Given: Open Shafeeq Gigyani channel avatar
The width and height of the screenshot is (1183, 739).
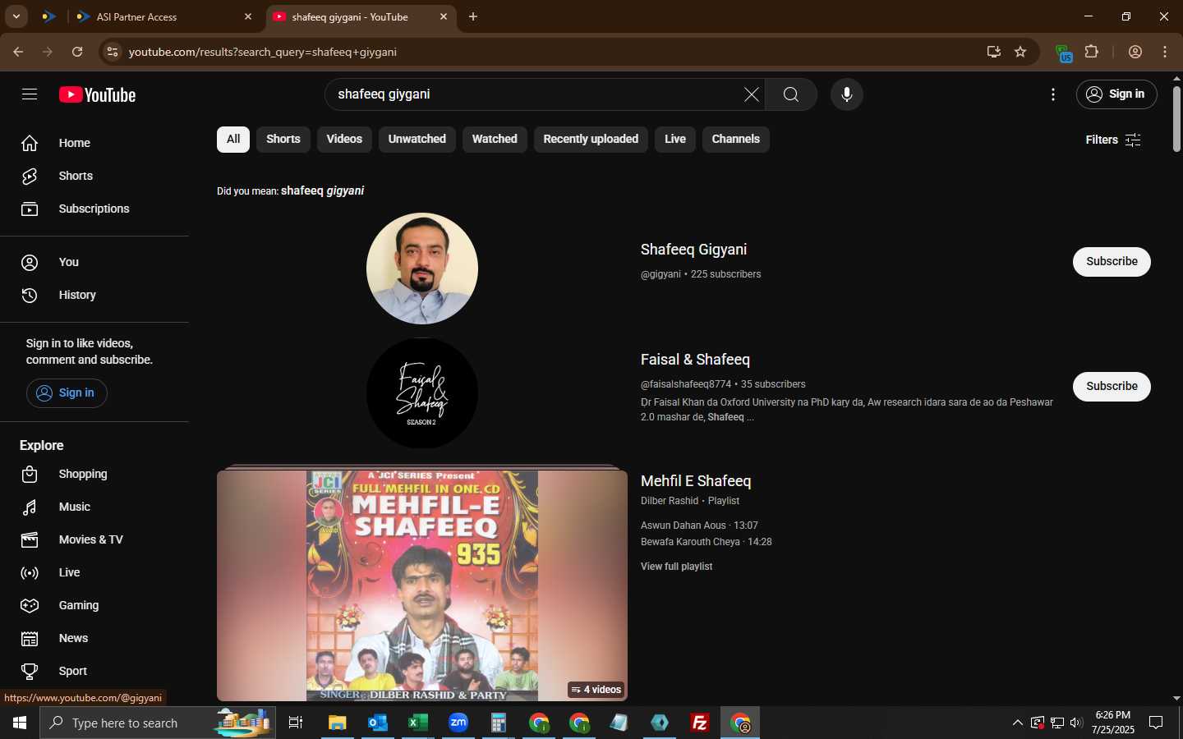Looking at the screenshot, I should 422,269.
